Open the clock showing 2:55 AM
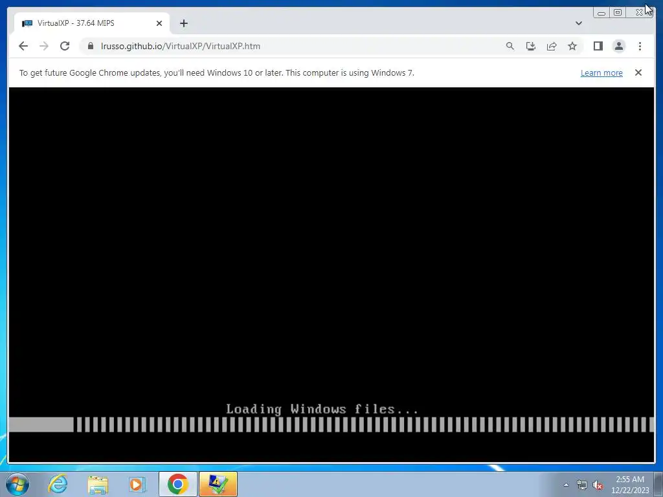The width and height of the screenshot is (663, 497). [630, 485]
